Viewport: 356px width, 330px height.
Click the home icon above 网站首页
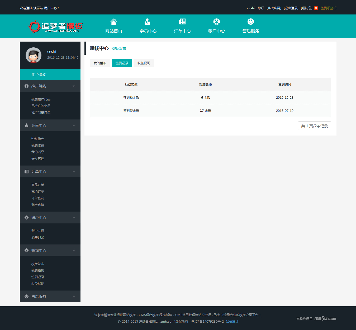pos(113,22)
